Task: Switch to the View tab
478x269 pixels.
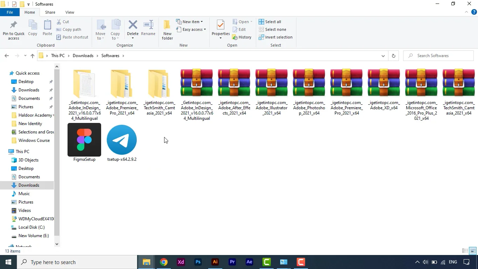Action: coord(70,12)
